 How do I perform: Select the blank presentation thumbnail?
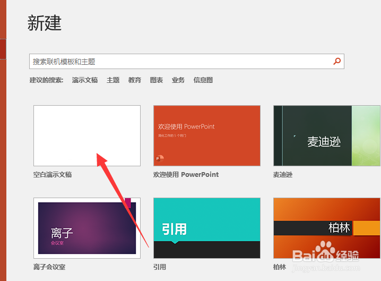87,136
